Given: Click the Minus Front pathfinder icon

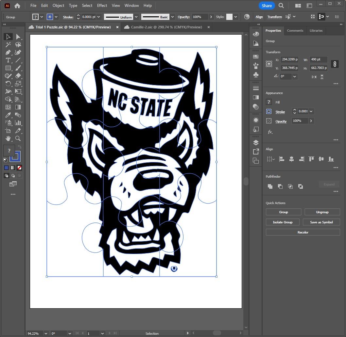Looking at the screenshot, I should tap(280, 186).
